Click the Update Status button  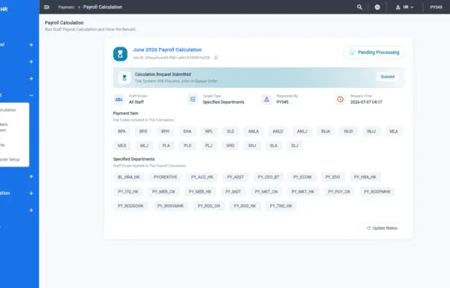382,228
